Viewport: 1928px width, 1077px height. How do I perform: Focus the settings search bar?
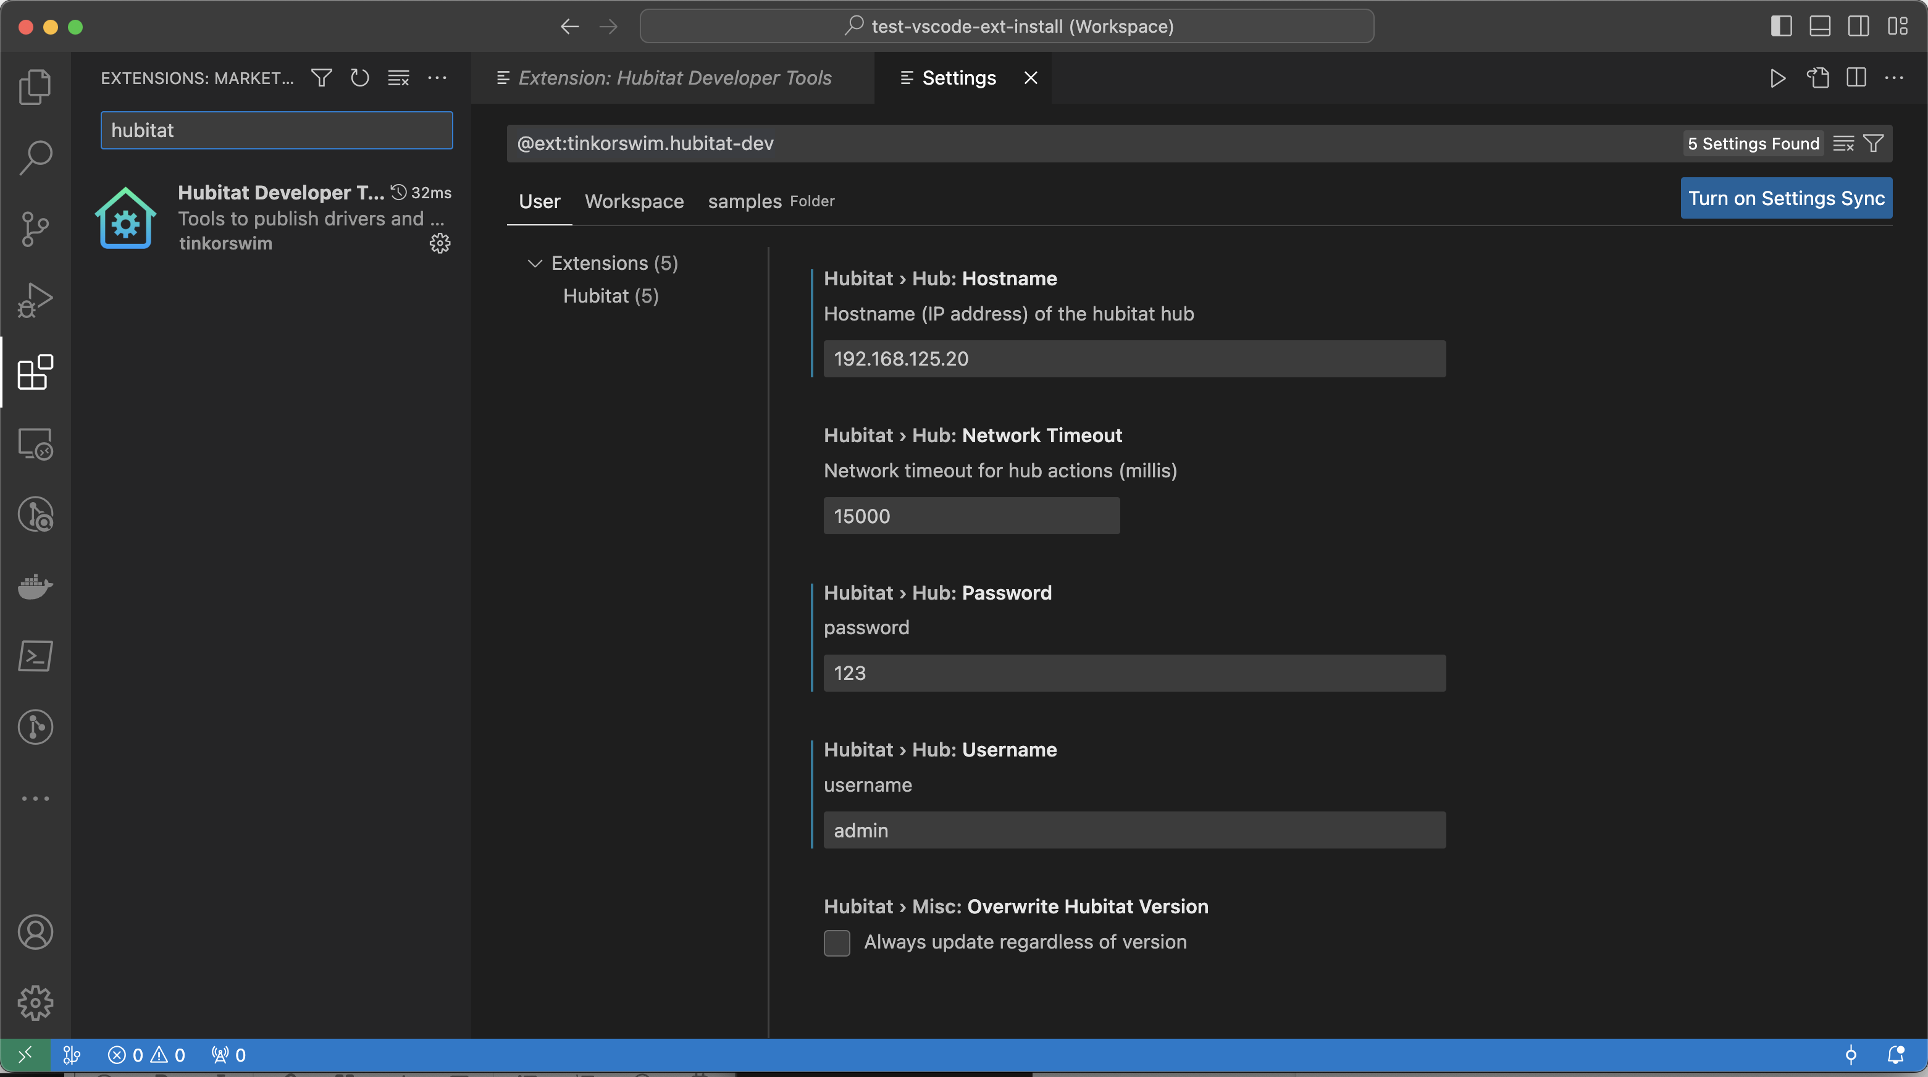coord(1092,143)
